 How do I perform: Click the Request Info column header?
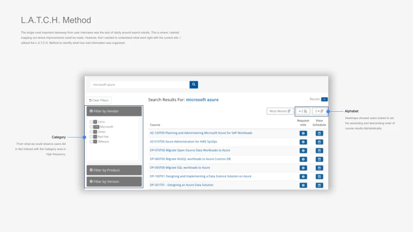[303, 122]
